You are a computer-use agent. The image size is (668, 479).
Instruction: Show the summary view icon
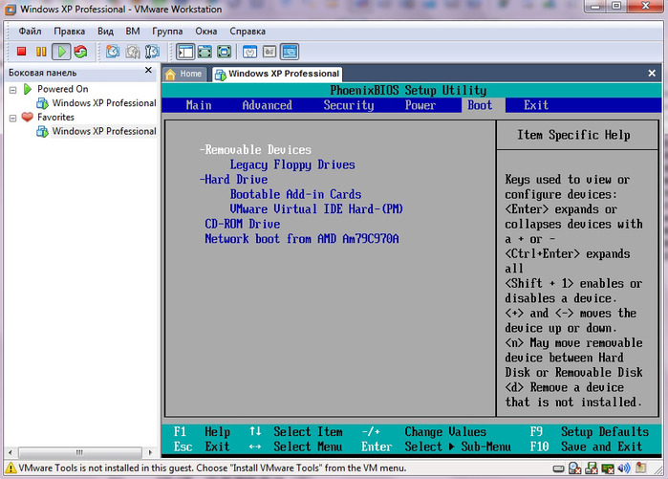click(x=249, y=52)
